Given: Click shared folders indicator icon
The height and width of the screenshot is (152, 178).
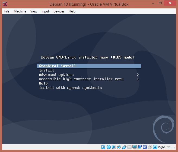Looking at the screenshot, I should (x=129, y=147).
